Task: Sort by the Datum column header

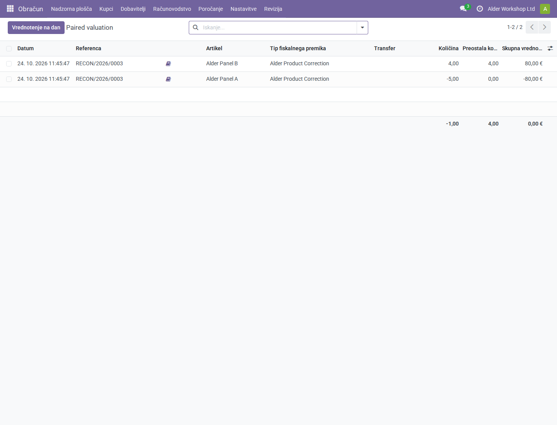Action: tap(26, 48)
